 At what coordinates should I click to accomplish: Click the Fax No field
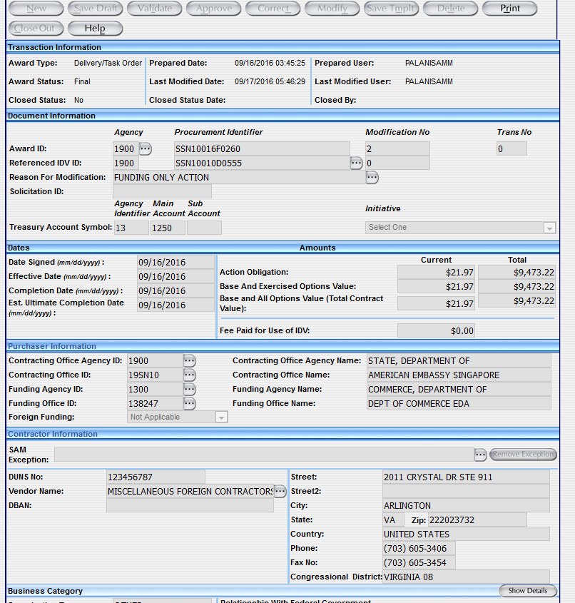(419, 562)
